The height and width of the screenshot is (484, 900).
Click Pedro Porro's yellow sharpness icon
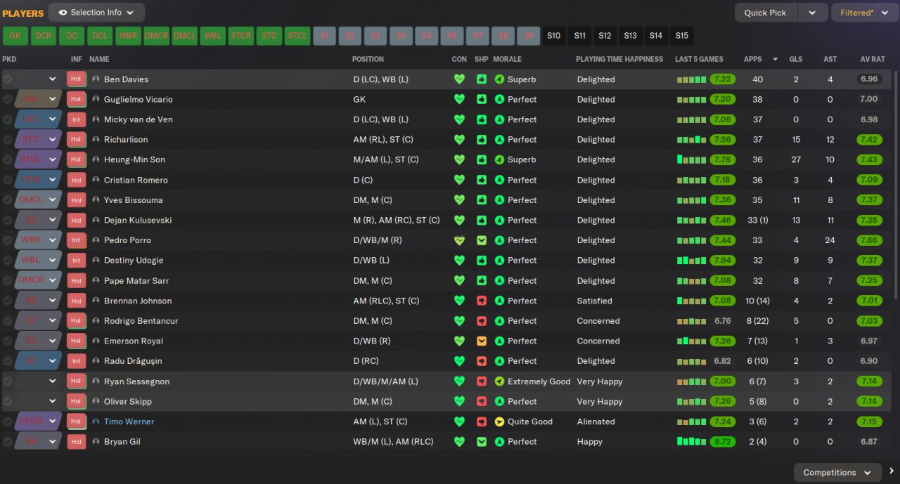pos(482,240)
